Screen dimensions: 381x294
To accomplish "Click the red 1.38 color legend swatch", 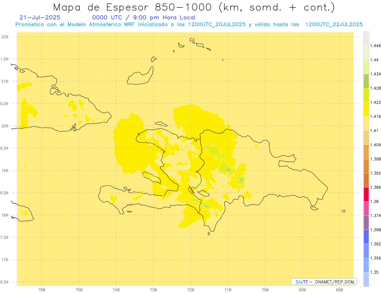I will point(366,194).
